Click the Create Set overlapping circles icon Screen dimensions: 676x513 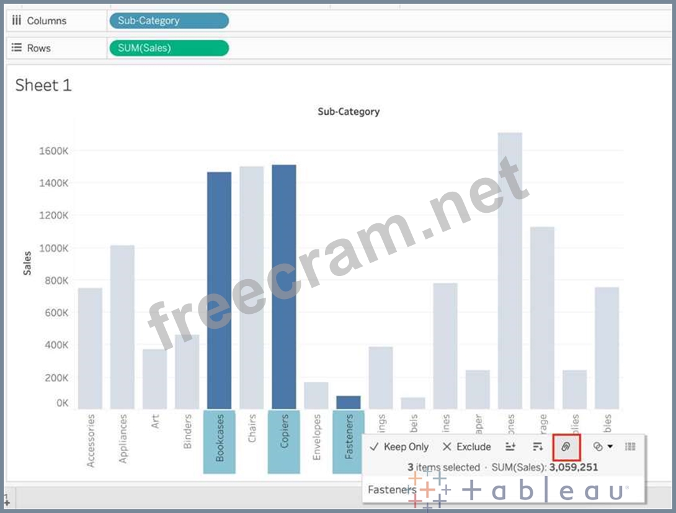click(x=598, y=447)
